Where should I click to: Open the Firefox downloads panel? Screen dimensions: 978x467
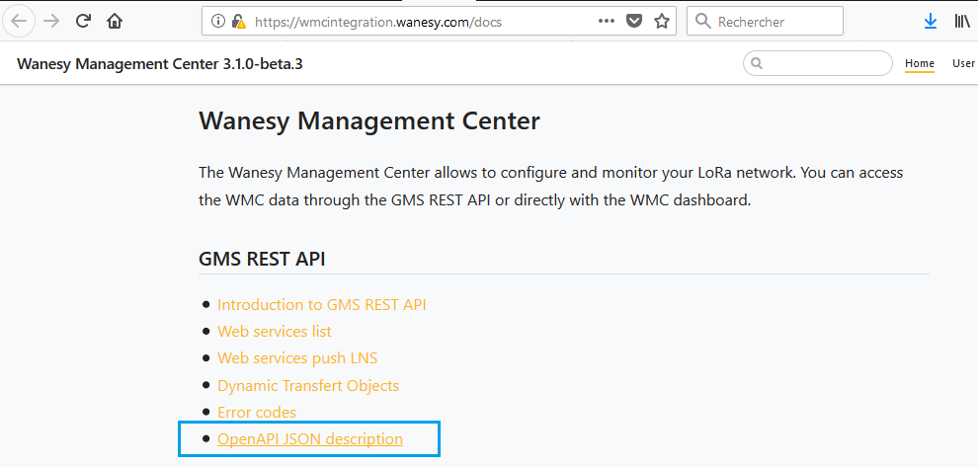tap(930, 21)
